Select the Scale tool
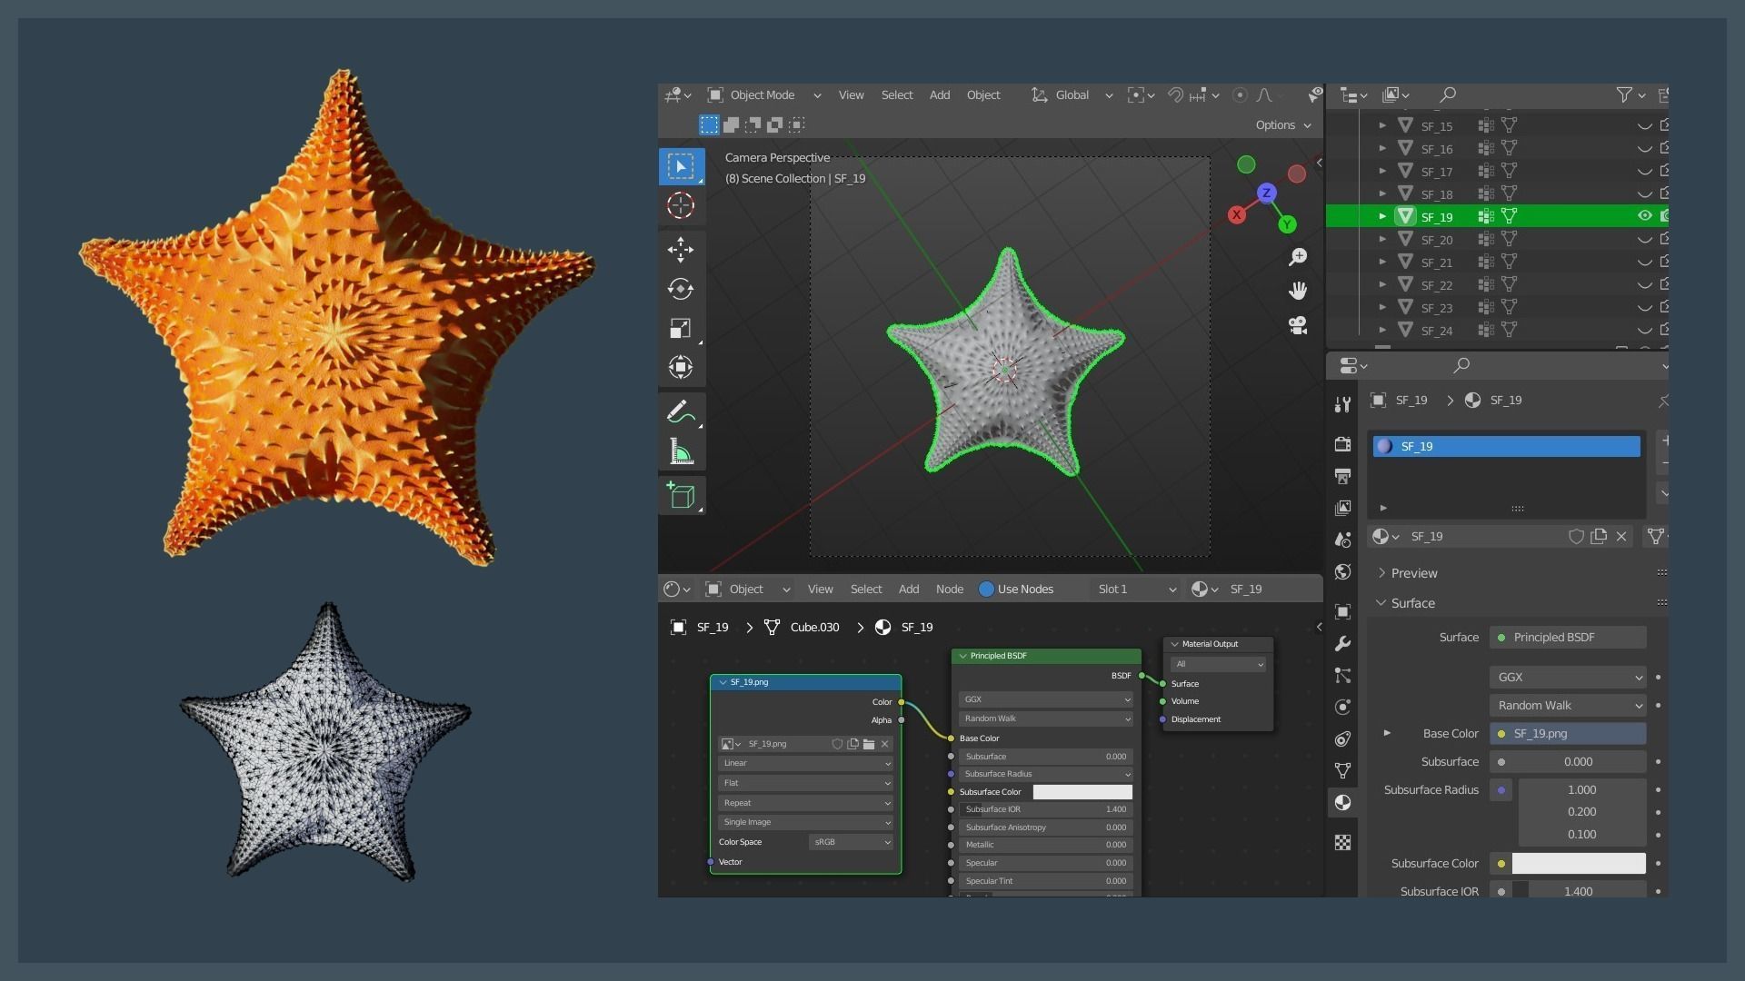Screen dimensions: 1745x981 coord(680,328)
